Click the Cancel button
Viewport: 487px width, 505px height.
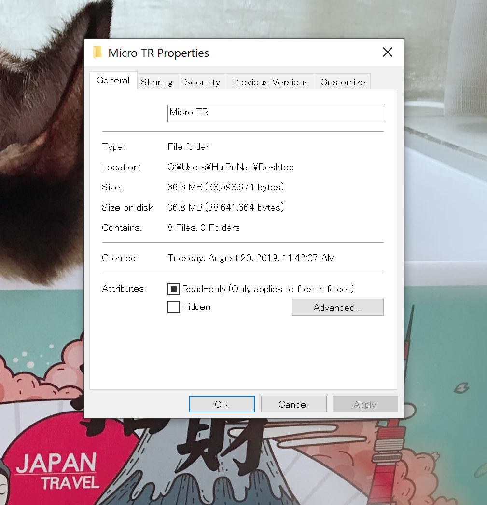pyautogui.click(x=293, y=404)
